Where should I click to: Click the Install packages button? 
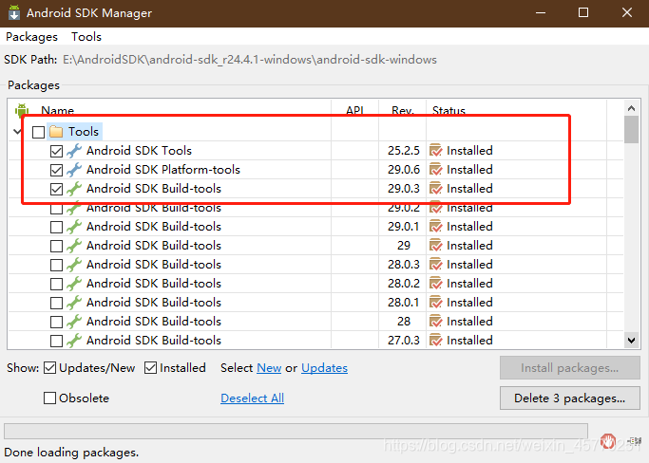pyautogui.click(x=569, y=367)
